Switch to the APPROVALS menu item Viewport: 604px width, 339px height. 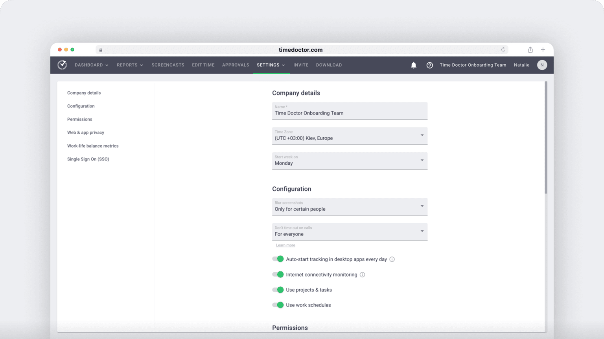[235, 65]
